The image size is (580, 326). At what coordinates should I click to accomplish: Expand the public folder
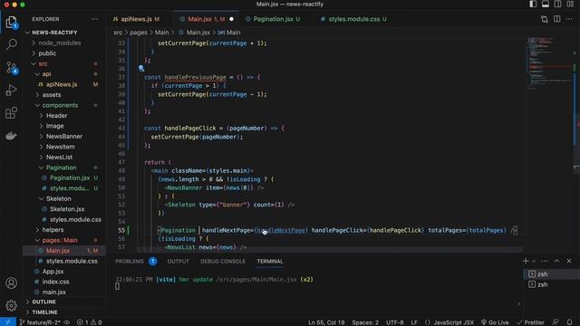(x=47, y=53)
